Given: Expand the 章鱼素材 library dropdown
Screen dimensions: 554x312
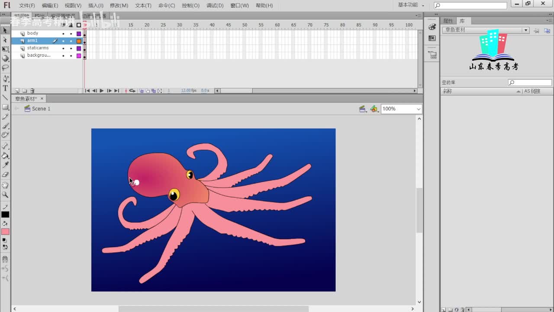Looking at the screenshot, I should point(525,30).
